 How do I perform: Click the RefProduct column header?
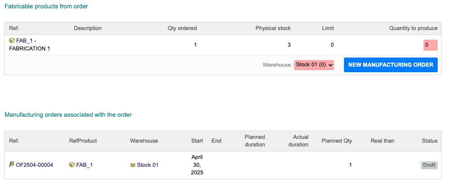(83, 141)
